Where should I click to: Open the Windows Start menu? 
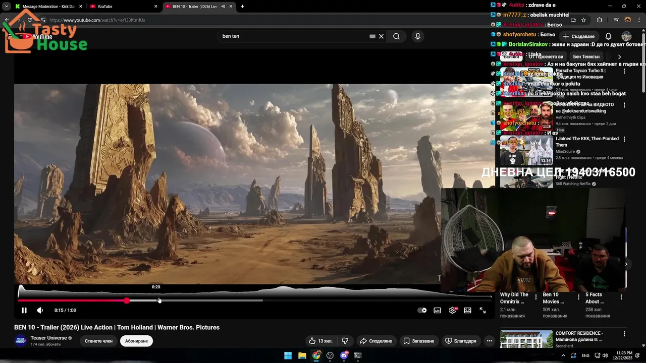coord(288,355)
